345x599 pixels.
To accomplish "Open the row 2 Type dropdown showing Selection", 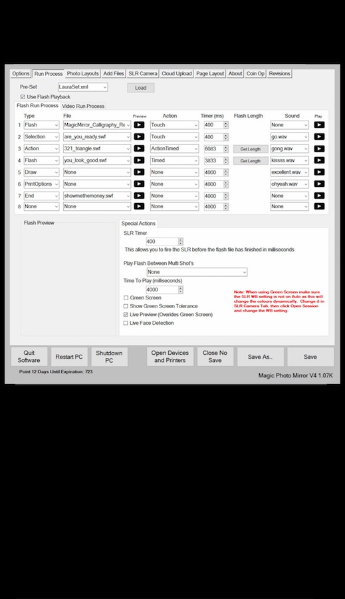I will click(42, 136).
